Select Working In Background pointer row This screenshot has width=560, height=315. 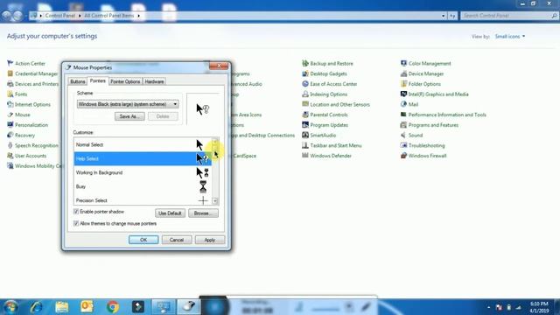tap(143, 172)
